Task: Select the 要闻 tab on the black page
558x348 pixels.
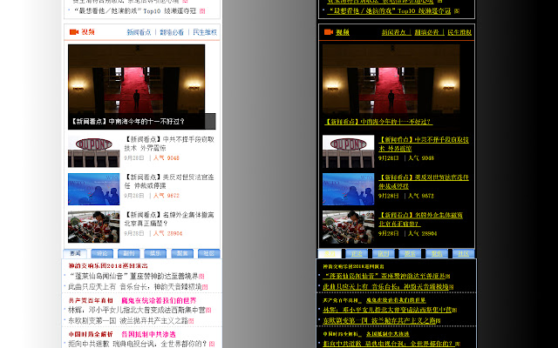Action: pos(330,253)
